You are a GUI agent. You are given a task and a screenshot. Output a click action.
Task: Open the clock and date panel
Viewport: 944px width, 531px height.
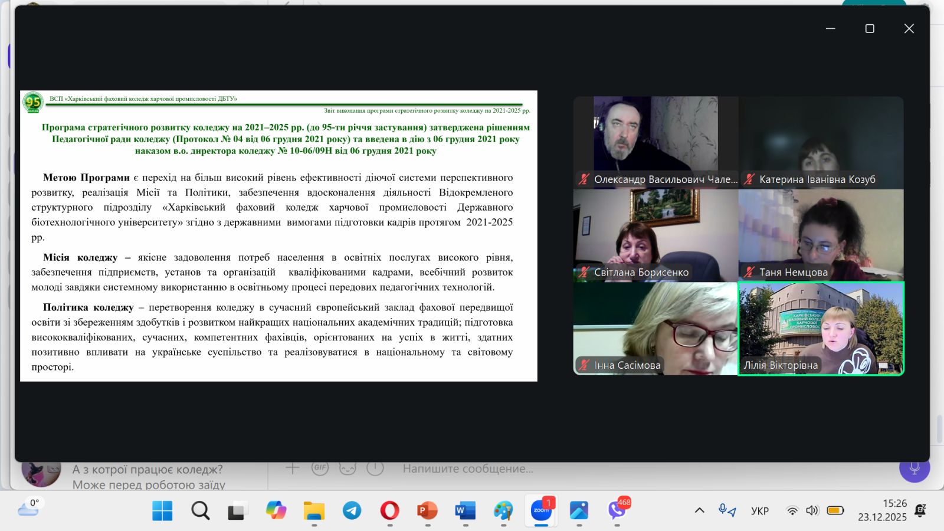click(x=882, y=510)
